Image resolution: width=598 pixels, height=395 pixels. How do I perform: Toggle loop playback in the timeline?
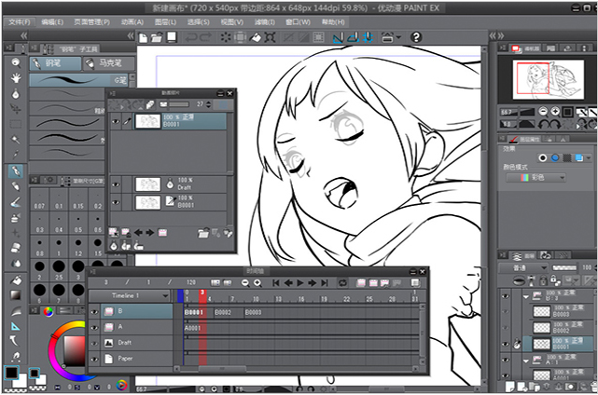coord(342,282)
